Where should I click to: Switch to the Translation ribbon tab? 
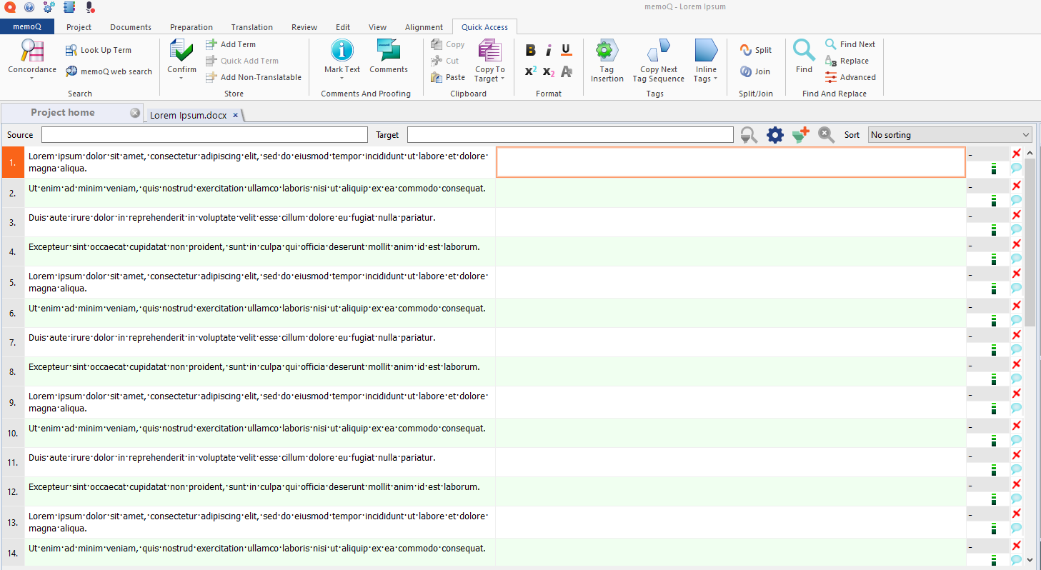pyautogui.click(x=251, y=27)
